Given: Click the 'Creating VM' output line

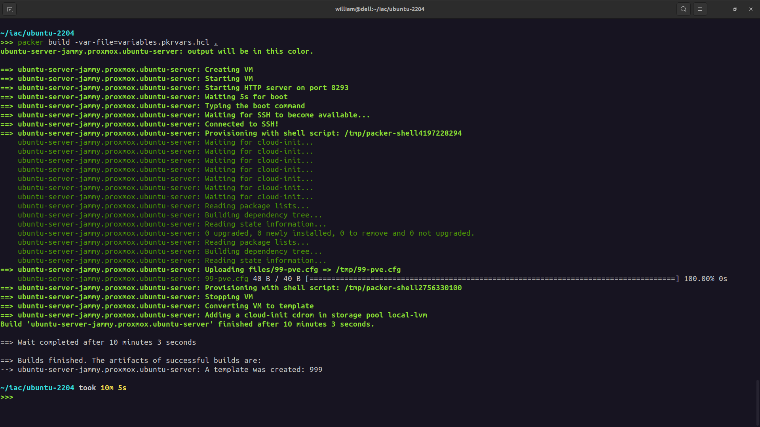Looking at the screenshot, I should click(228, 70).
